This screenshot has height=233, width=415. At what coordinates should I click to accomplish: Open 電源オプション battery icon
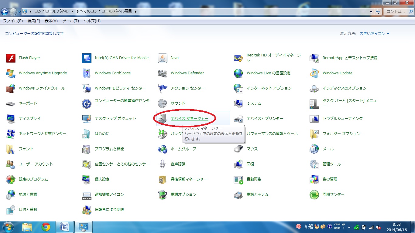163,194
